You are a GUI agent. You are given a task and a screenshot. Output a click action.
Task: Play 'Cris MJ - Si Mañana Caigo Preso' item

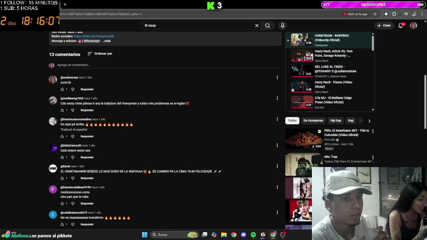tap(329, 102)
